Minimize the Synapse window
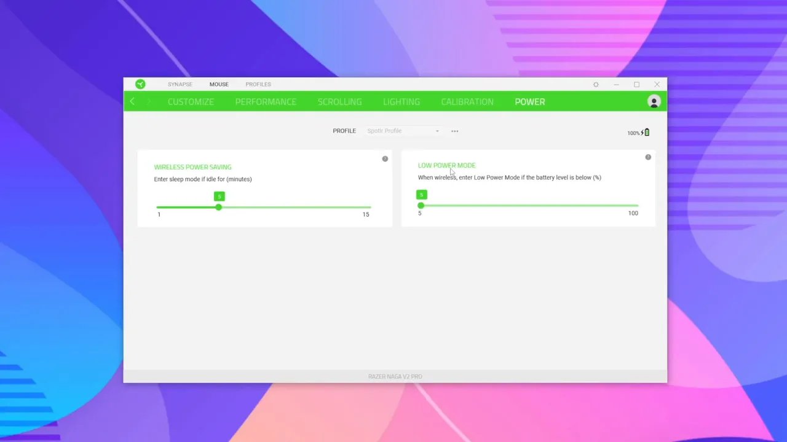Viewport: 787px width, 442px height. pos(616,84)
